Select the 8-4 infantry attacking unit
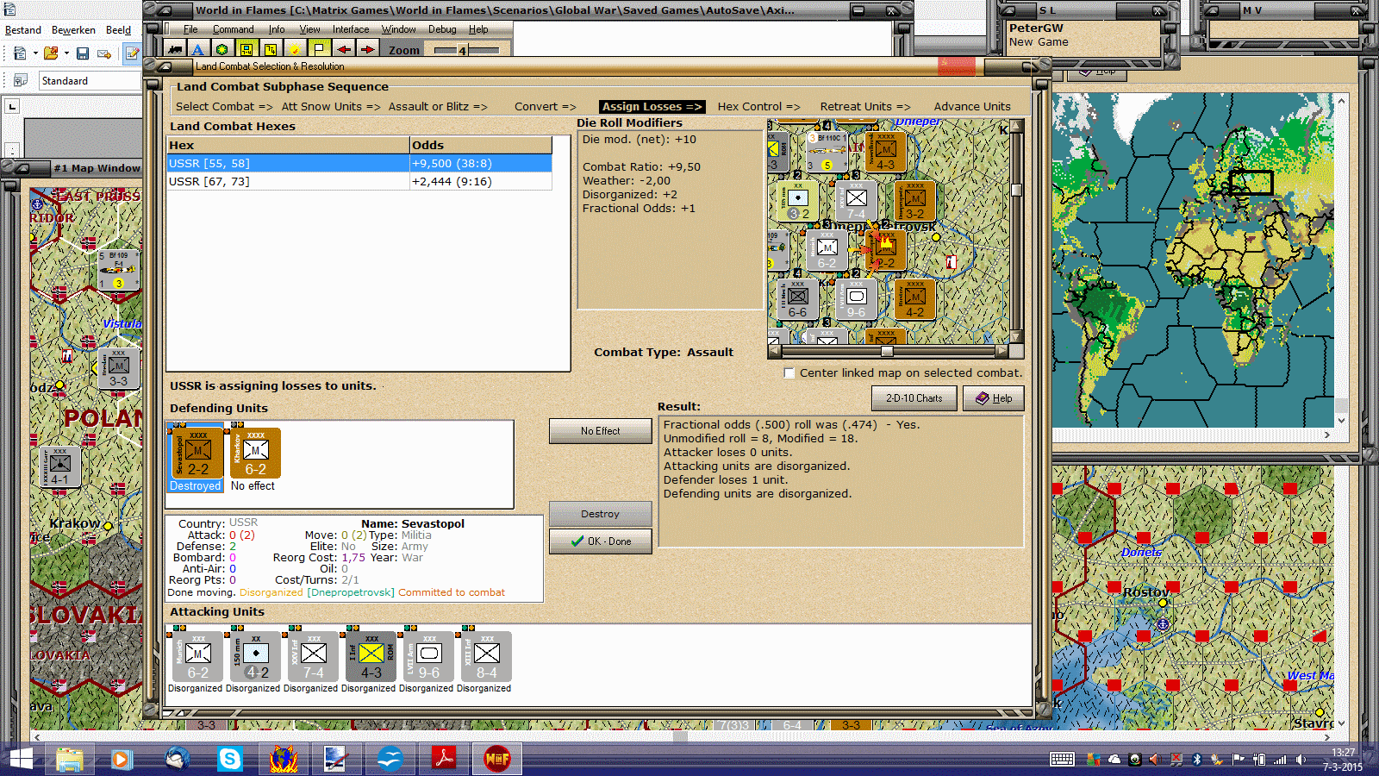Viewport: 1379px width, 776px height. click(486, 657)
